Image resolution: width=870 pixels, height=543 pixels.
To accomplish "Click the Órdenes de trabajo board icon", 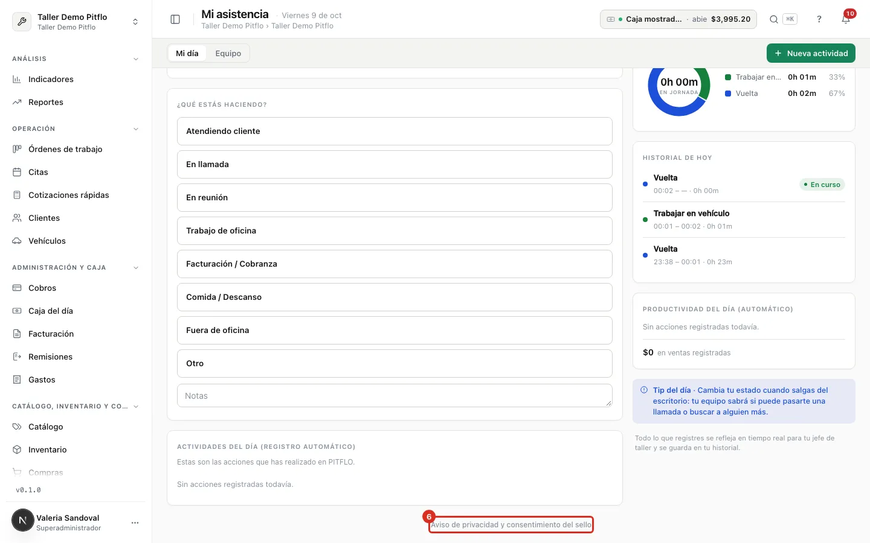I will (17, 149).
